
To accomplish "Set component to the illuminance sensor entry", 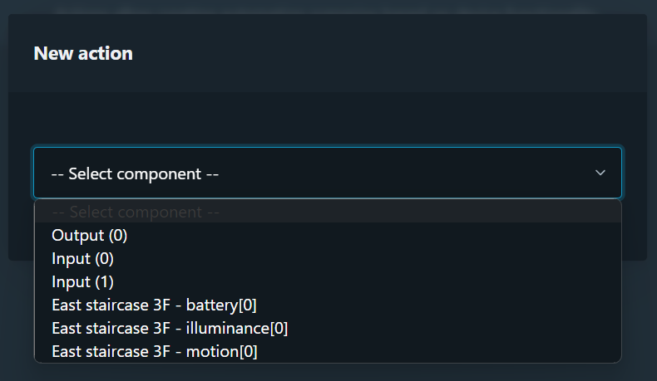I will point(170,328).
